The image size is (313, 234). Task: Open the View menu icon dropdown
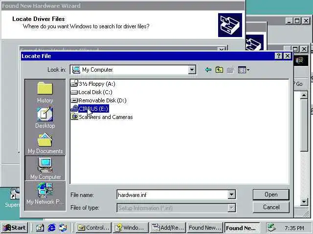[x=244, y=70]
